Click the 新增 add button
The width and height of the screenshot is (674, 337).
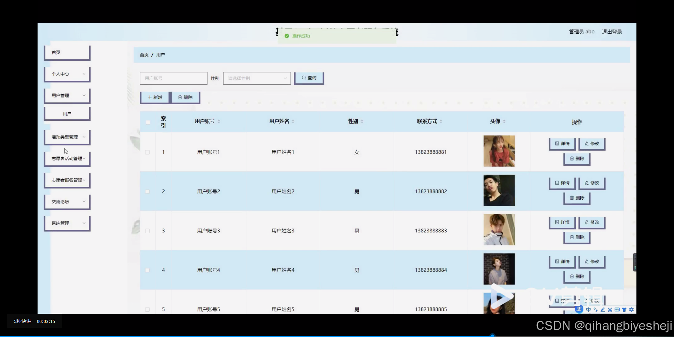point(154,97)
